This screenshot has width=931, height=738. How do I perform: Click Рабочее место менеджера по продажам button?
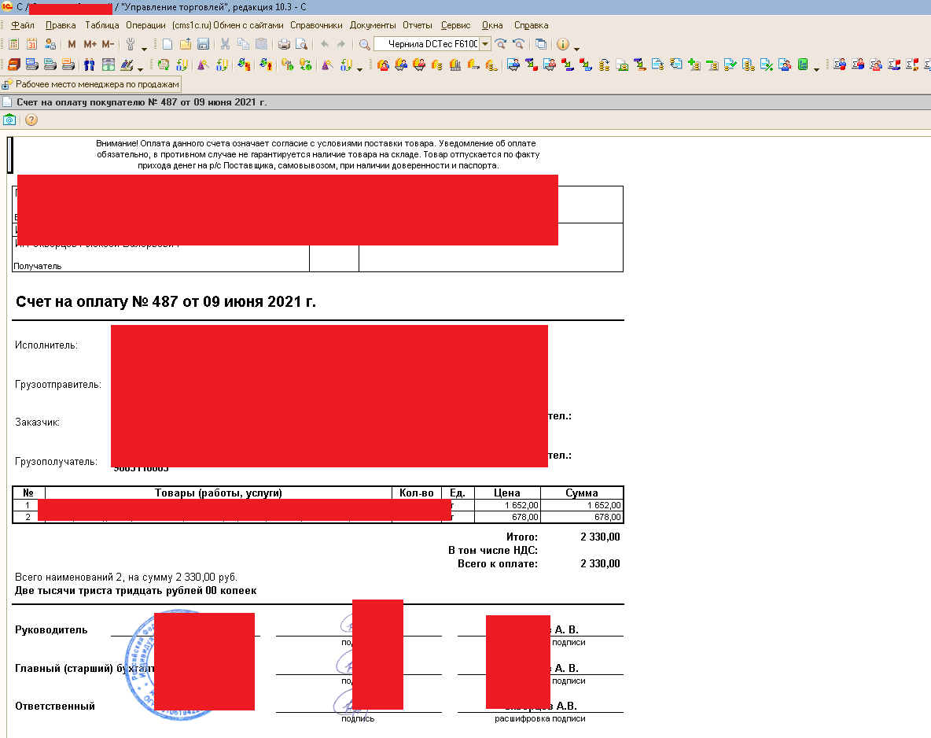click(92, 83)
